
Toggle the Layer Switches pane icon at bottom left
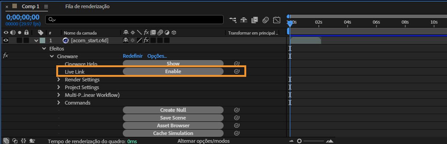pos(6,141)
